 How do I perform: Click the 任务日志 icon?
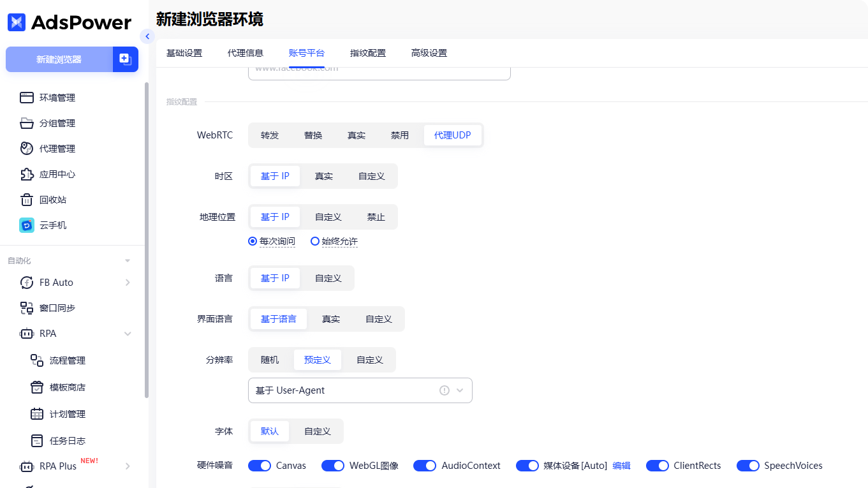[x=37, y=441]
